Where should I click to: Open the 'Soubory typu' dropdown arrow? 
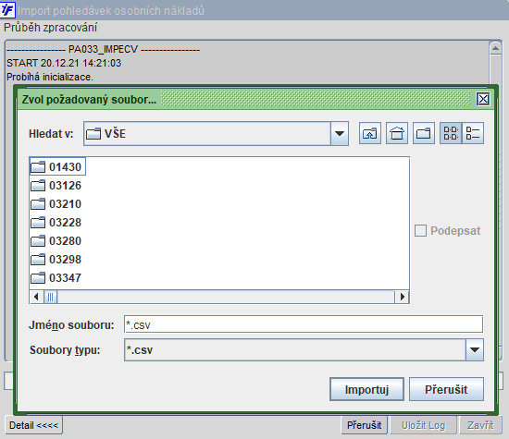click(475, 350)
